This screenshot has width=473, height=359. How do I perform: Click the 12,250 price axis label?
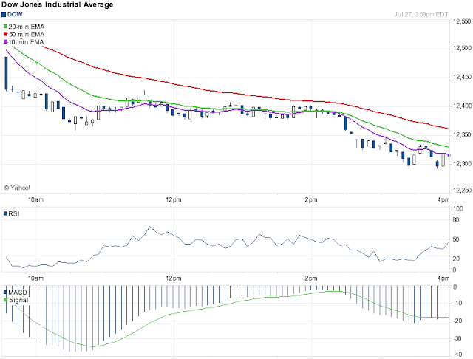point(462,191)
